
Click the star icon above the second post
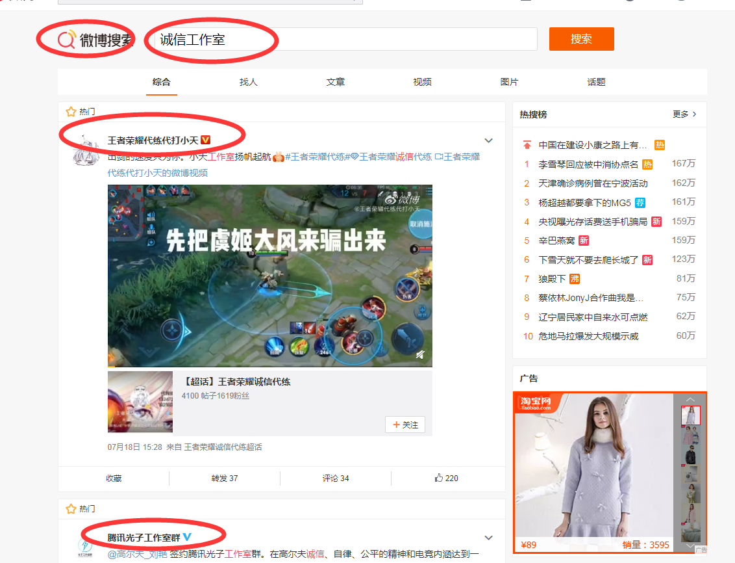[x=71, y=508]
